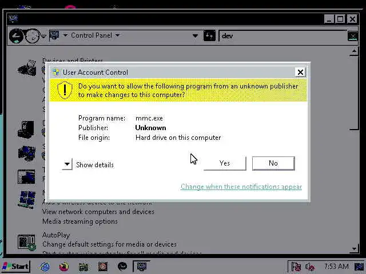Launch Internet Explorer from taskbar
This screenshot has height=274, width=366.
tap(45, 267)
